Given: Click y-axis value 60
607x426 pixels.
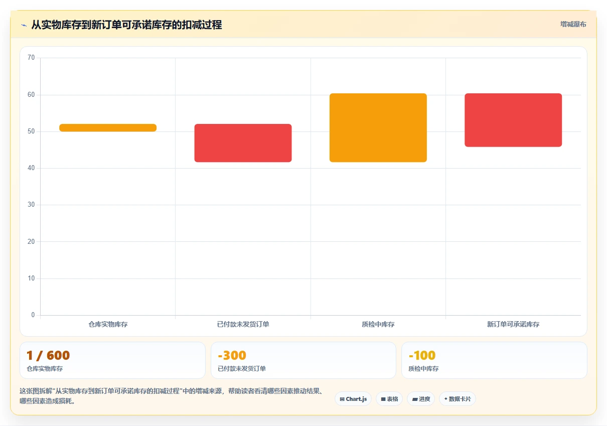Looking at the screenshot, I should (x=31, y=95).
